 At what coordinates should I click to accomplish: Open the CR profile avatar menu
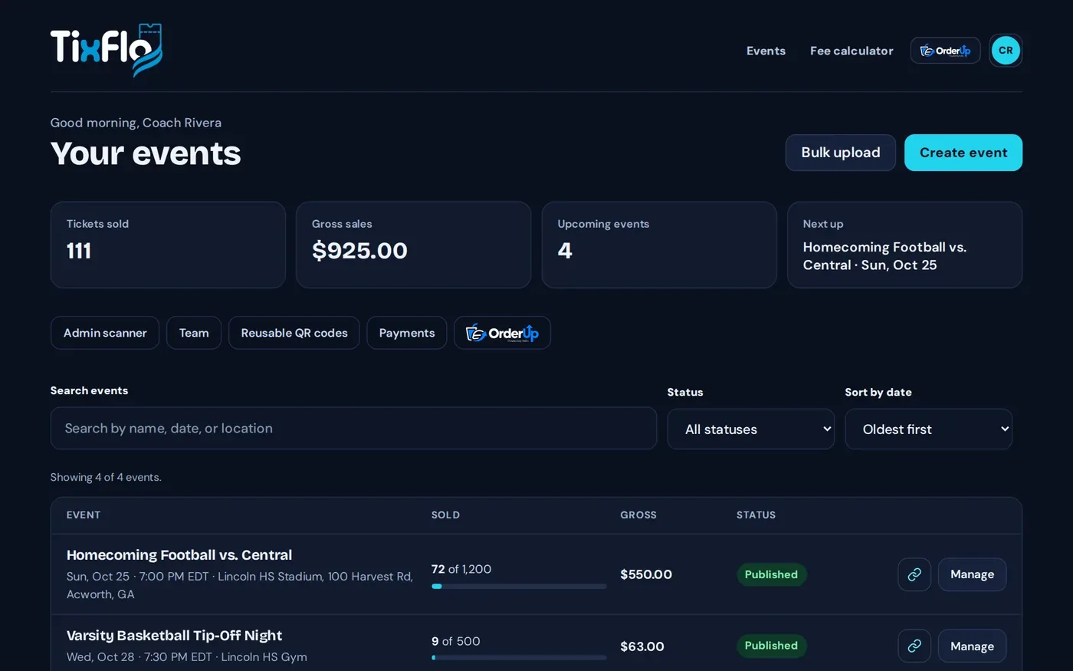pyautogui.click(x=1006, y=51)
